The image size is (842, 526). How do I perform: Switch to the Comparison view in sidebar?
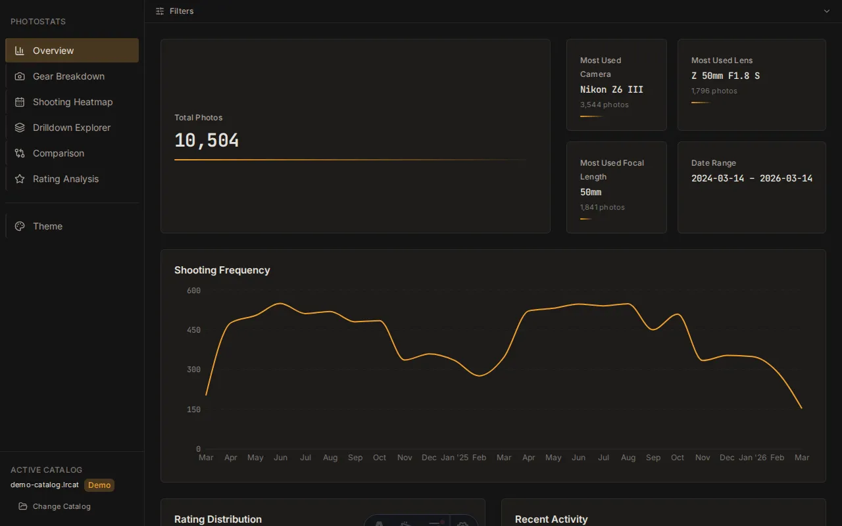(58, 153)
